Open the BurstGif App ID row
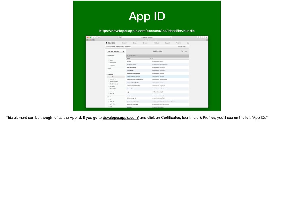Screen dimensions: 294x219 (x=158, y=61)
